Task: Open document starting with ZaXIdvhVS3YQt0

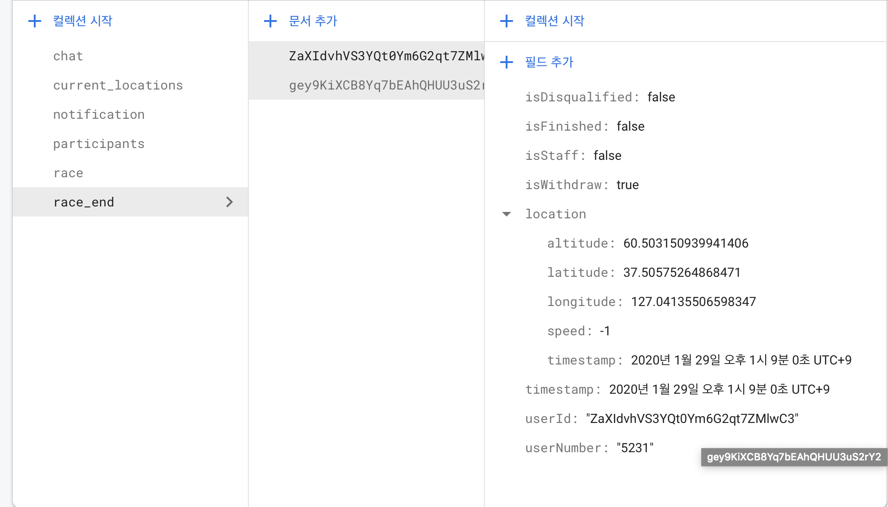Action: (x=386, y=56)
